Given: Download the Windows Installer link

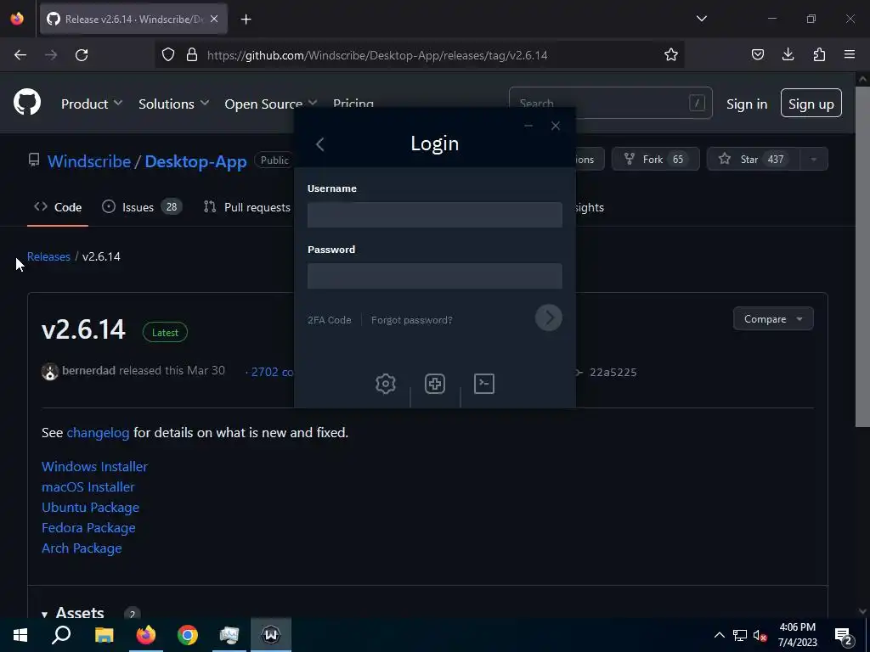Looking at the screenshot, I should pos(94,466).
